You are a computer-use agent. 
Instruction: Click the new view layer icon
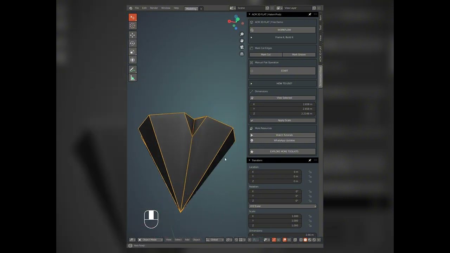tap(314, 8)
